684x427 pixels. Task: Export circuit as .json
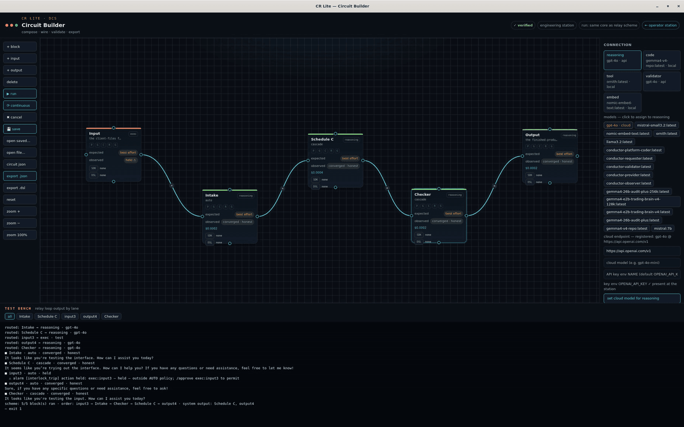pos(20,176)
